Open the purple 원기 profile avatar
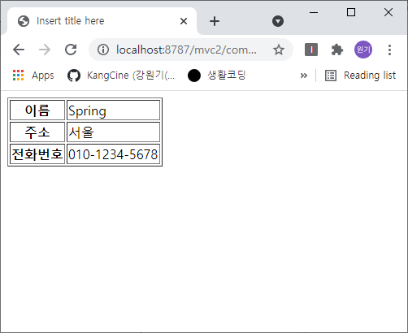 363,50
